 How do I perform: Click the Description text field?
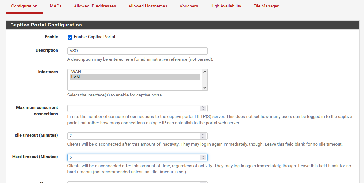137,51
